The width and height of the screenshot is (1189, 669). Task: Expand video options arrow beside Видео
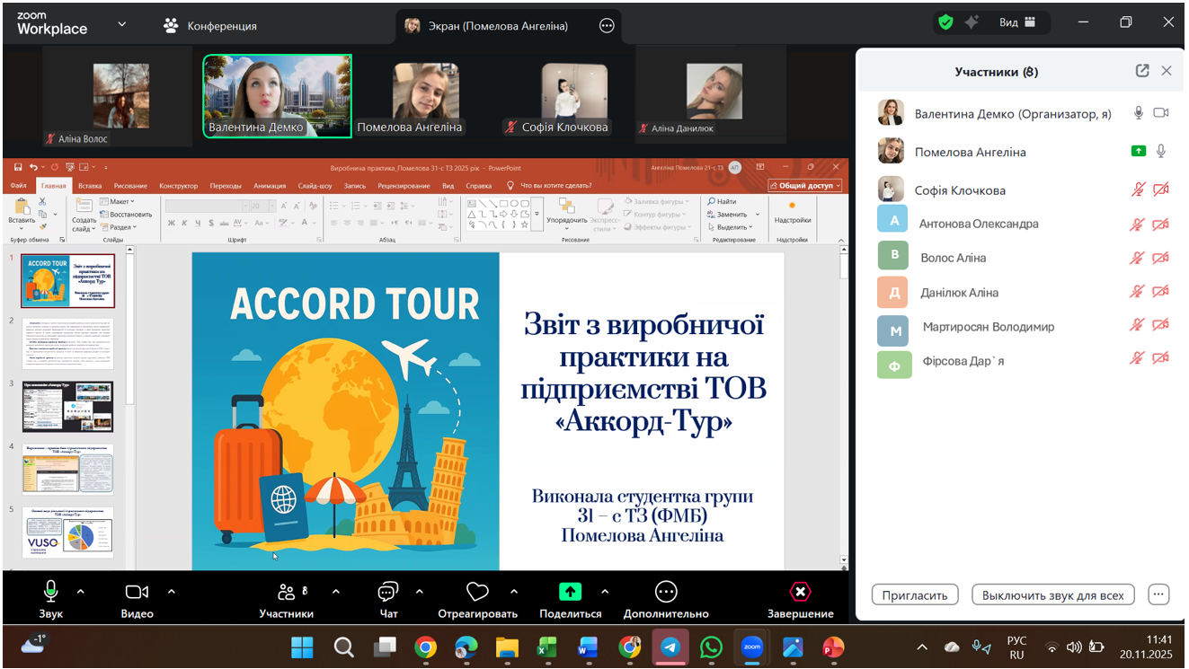tap(172, 592)
